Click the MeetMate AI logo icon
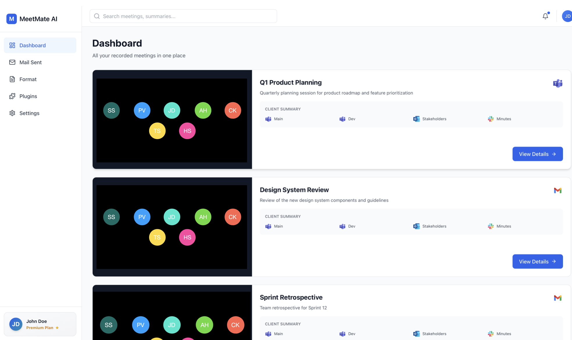This screenshot has height=340, width=572. (12, 19)
